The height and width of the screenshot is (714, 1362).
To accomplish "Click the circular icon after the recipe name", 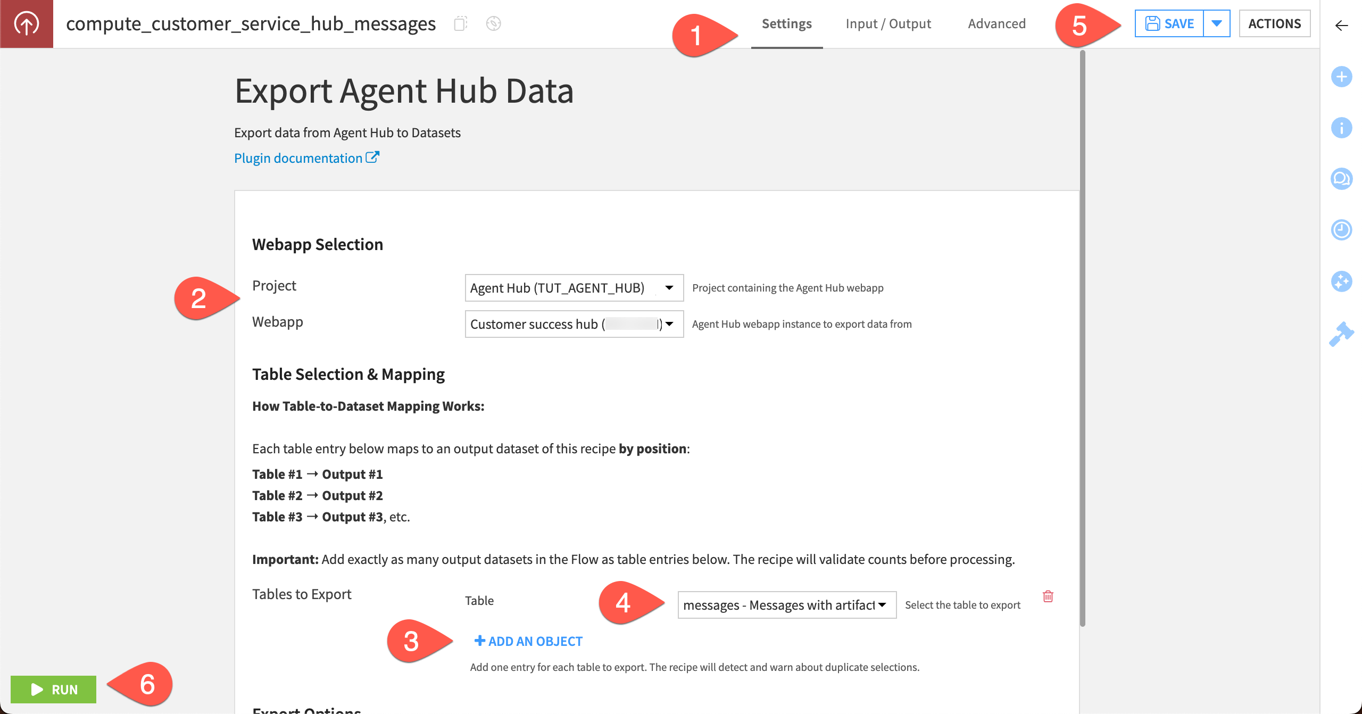I will pyautogui.click(x=494, y=23).
